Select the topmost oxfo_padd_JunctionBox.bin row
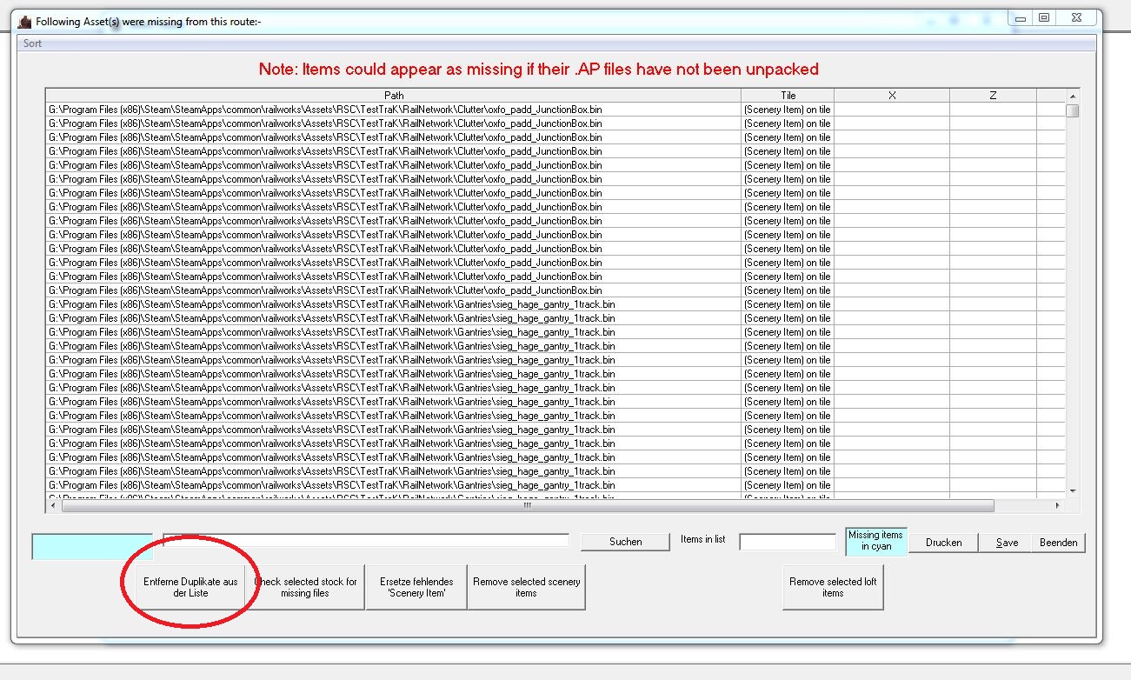 [x=556, y=110]
